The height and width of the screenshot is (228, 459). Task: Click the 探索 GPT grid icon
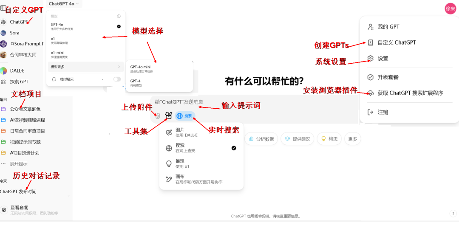3,82
